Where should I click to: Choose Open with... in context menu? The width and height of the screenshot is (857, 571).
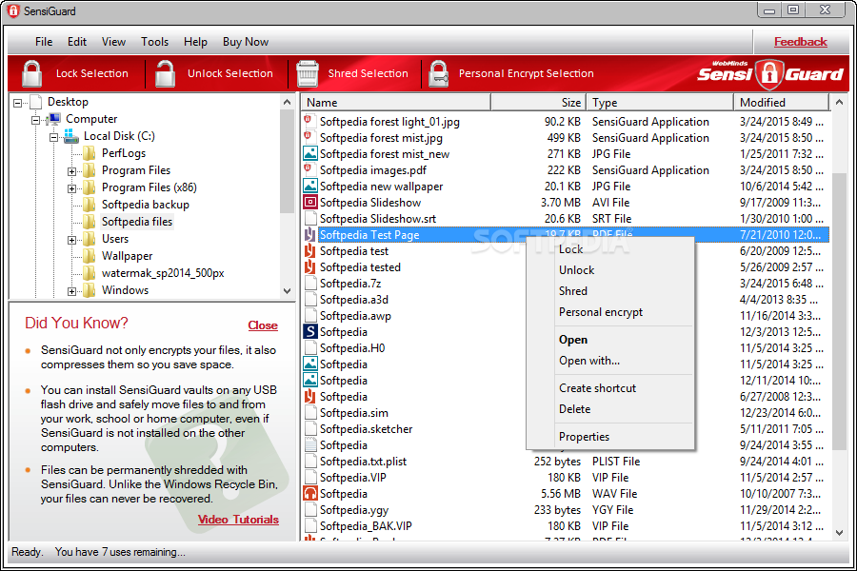[610, 361]
